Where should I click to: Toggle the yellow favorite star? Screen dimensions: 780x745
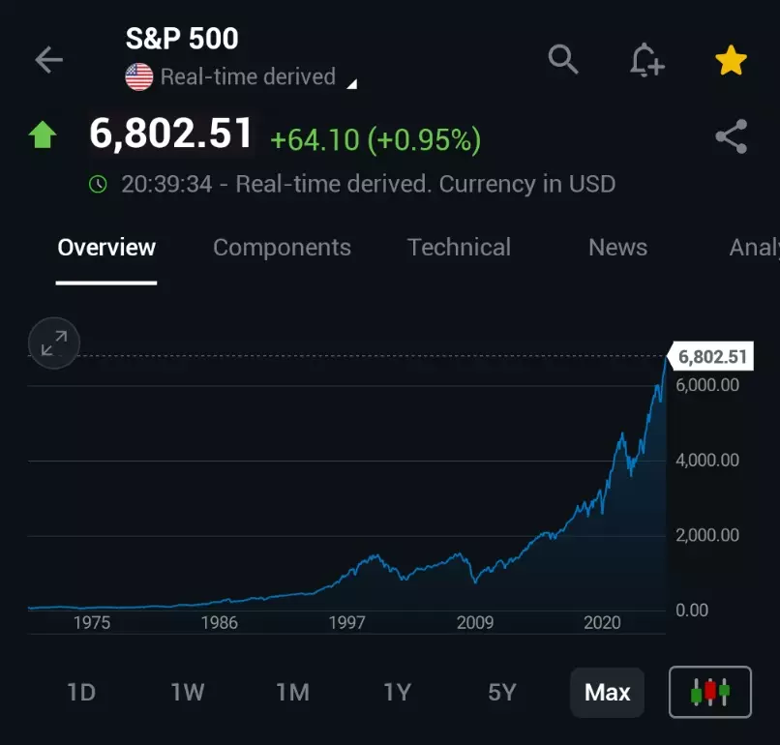[731, 61]
